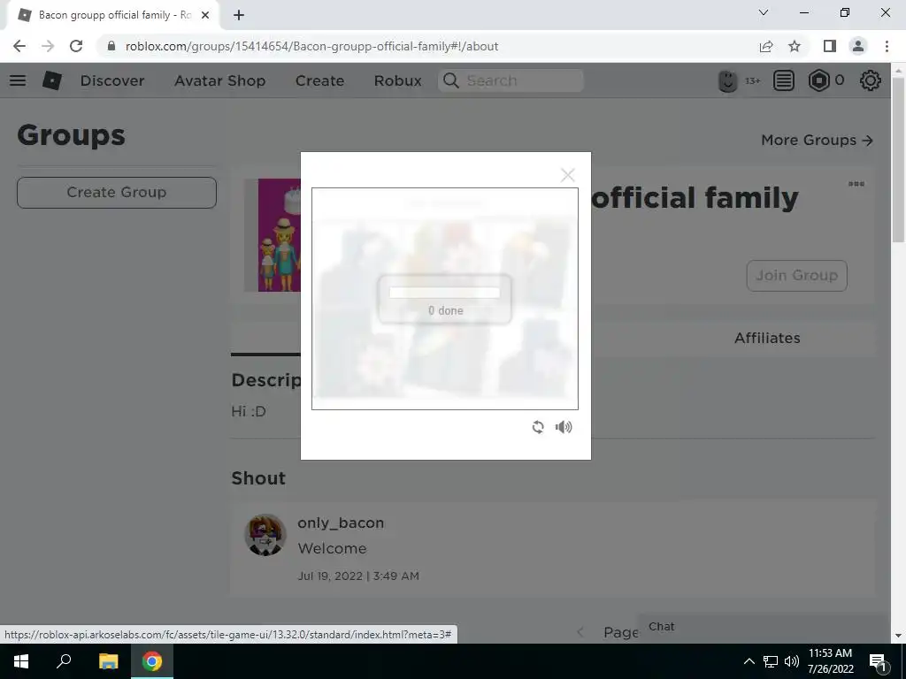The image size is (906, 679).
Task: Follow the More Groups link
Action: pyautogui.click(x=817, y=140)
